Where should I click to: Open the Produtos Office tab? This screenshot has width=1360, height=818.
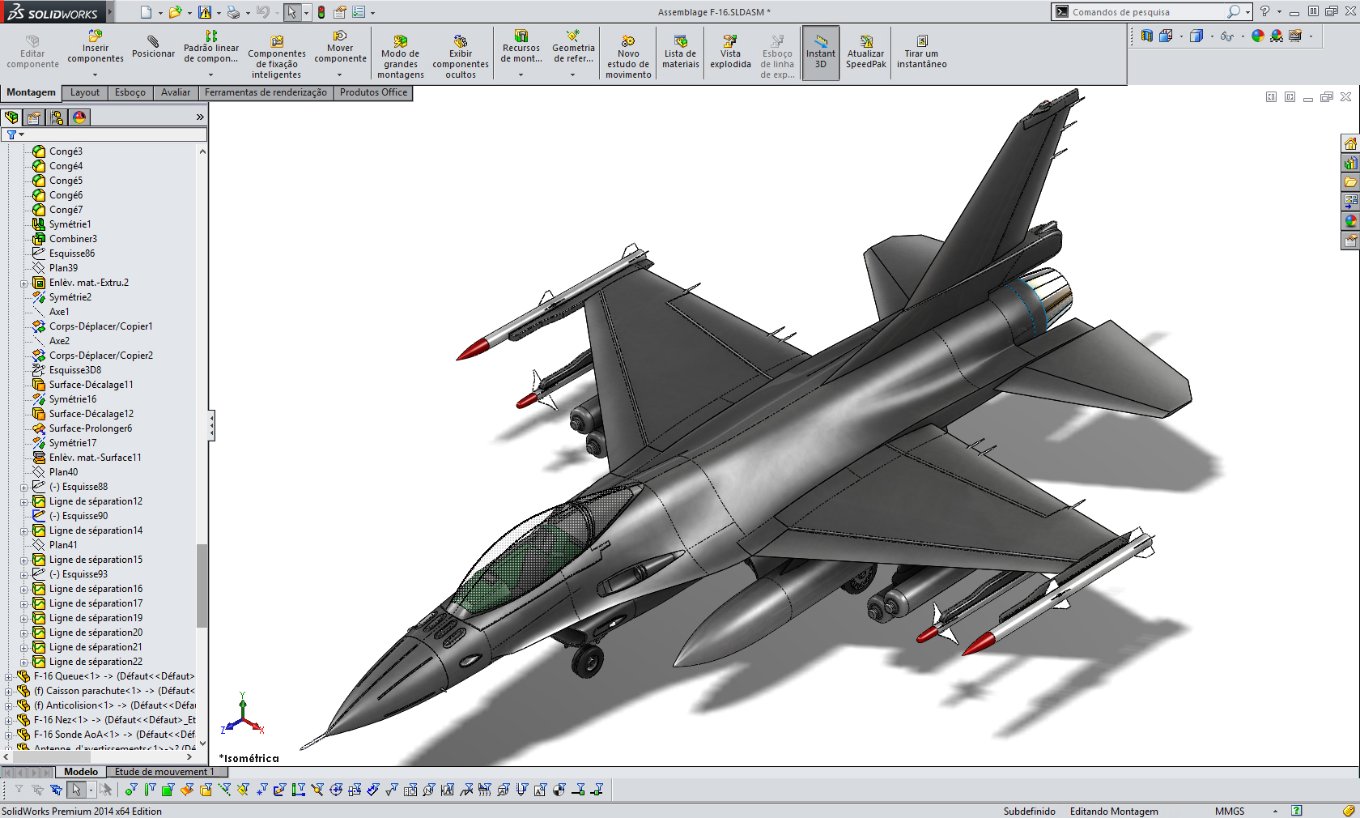point(374,92)
